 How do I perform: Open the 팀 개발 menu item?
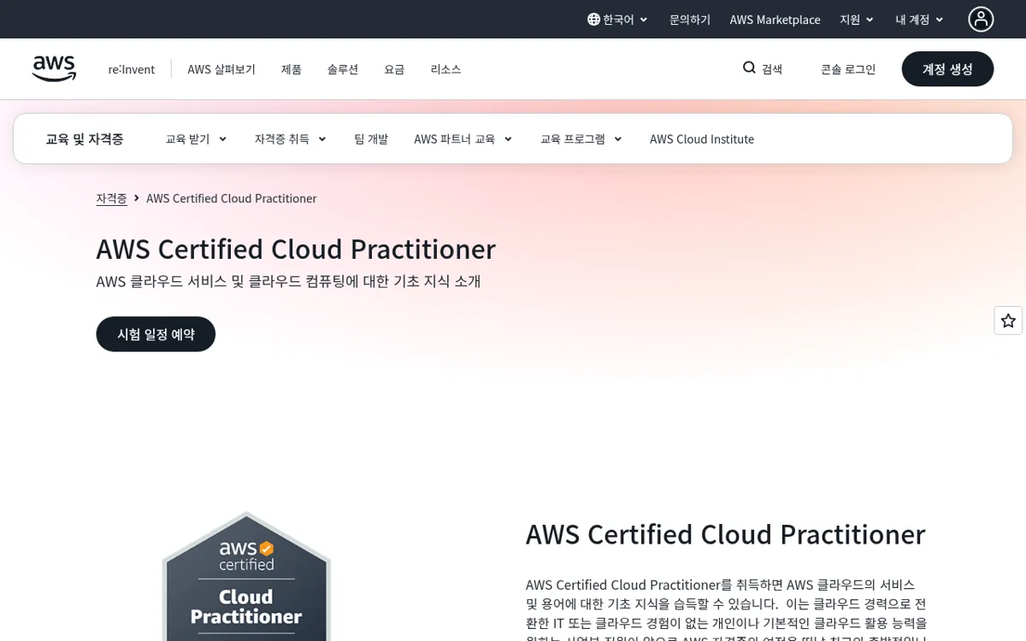(x=371, y=138)
